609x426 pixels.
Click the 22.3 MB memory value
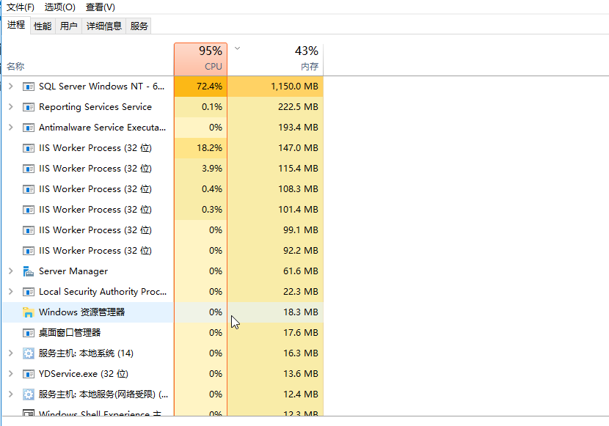pos(301,292)
